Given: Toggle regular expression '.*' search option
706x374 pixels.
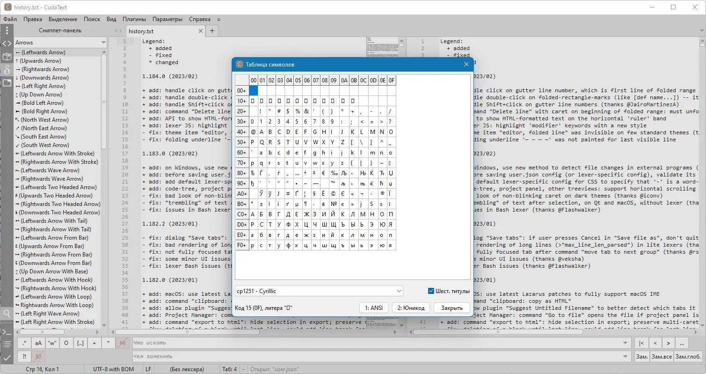Looking at the screenshot, I should (24, 343).
